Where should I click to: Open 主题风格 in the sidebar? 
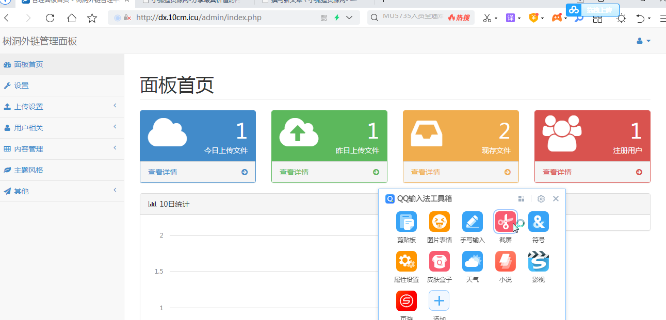coord(62,170)
